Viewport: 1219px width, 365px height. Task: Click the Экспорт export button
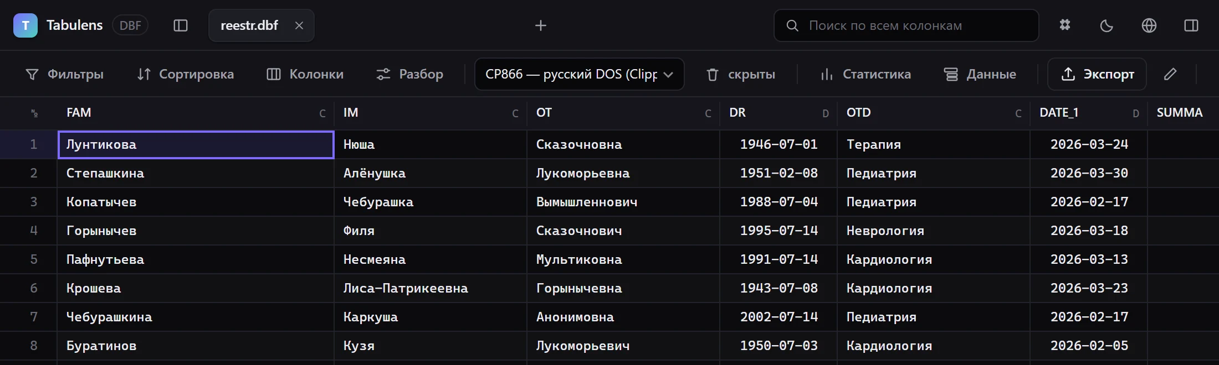pyautogui.click(x=1097, y=74)
